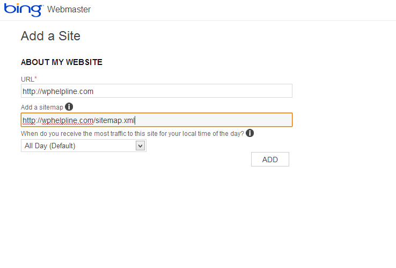Viewport: 396px width, 268px height.
Task: Click the red required asterisk next to URL
Action: pos(35,78)
